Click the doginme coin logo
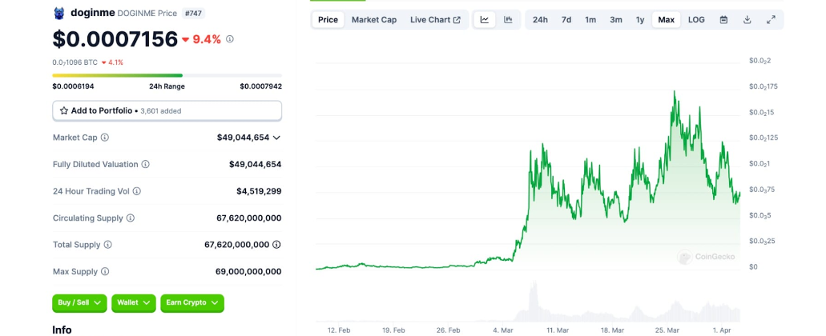 coord(58,13)
